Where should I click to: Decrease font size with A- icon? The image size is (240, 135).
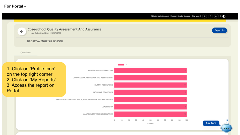pos(204,16)
